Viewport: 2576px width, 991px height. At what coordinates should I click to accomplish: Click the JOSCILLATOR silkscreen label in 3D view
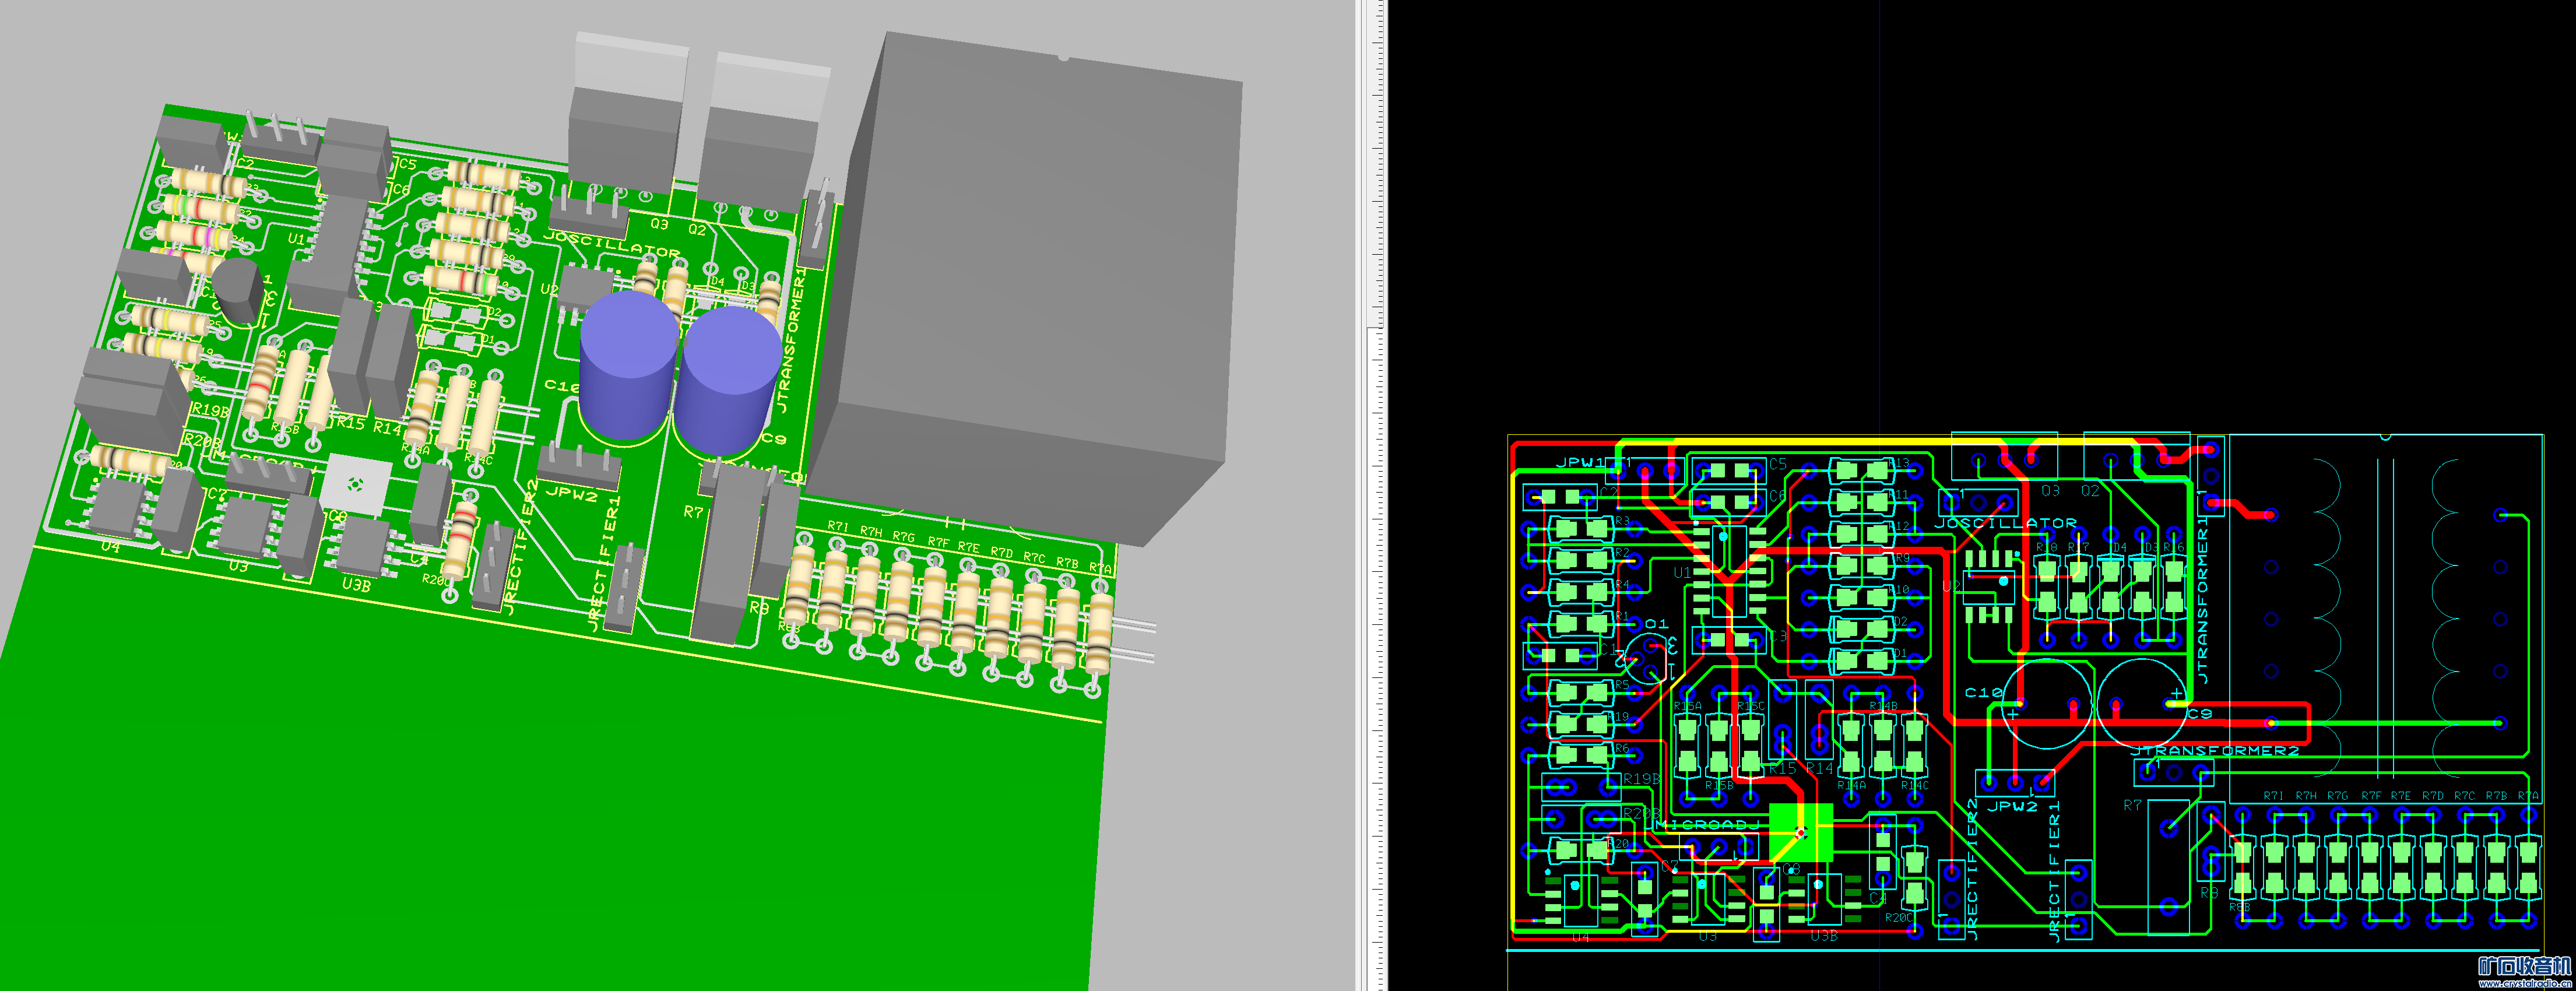pyautogui.click(x=611, y=244)
